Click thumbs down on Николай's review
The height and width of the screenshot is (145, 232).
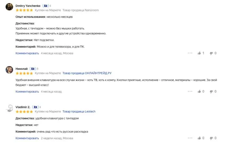coord(212,92)
